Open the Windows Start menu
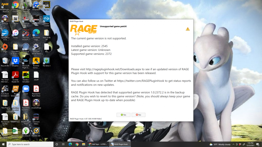 coord(3,144)
